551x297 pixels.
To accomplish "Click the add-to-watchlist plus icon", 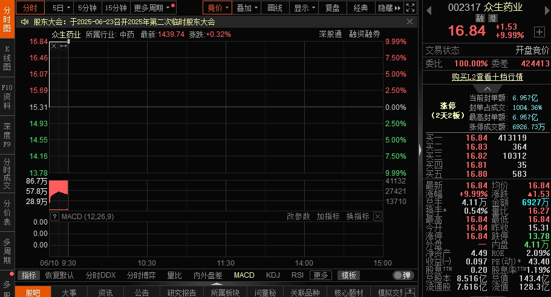I will coord(540,32).
